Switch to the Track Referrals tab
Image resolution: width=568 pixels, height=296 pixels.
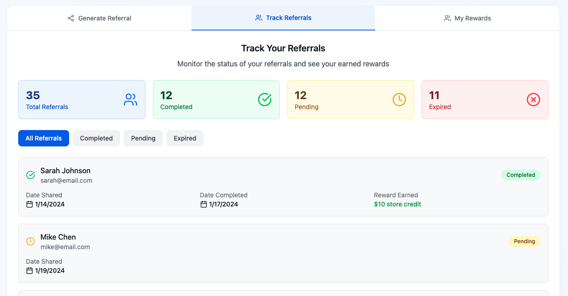(x=283, y=18)
